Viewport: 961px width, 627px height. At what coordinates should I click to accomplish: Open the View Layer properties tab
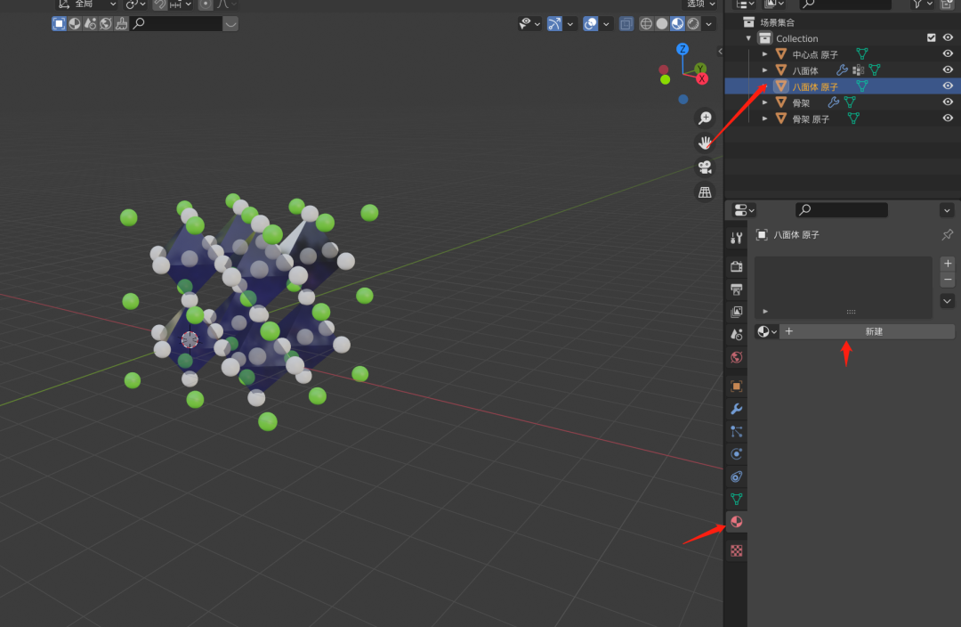(736, 312)
